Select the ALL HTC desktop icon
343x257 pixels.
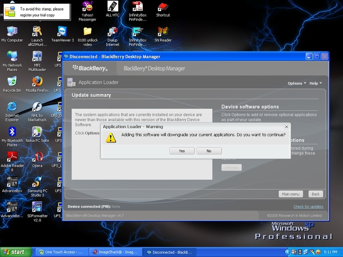point(112,9)
